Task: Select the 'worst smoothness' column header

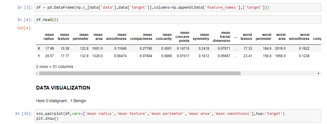Action: [299, 37]
